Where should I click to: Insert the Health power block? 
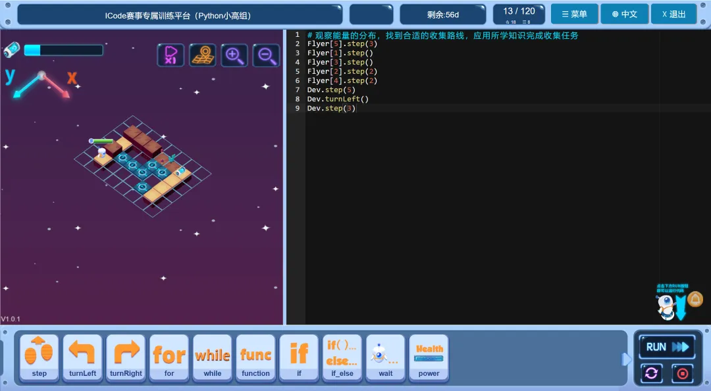pos(429,358)
